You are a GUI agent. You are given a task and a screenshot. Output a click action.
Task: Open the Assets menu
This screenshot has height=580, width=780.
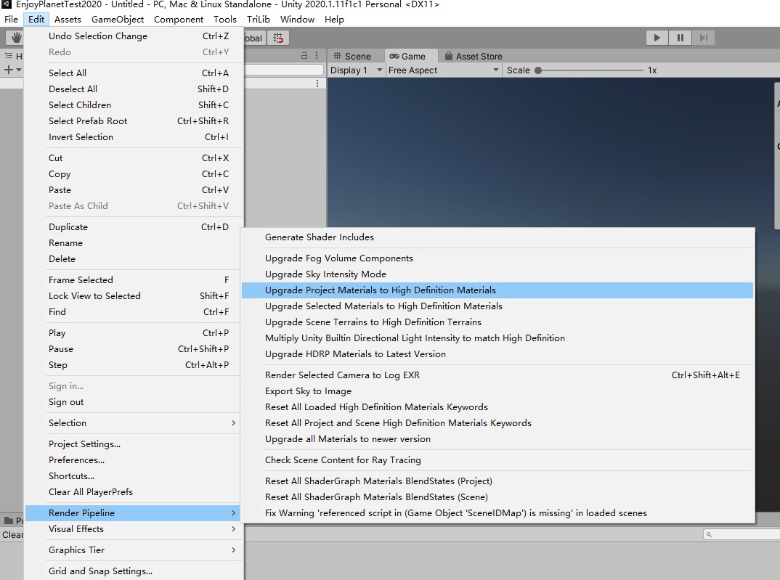[68, 20]
